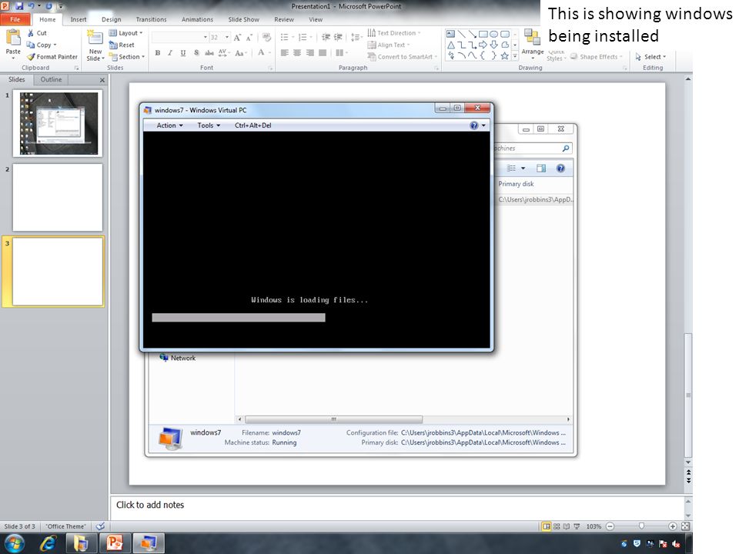This screenshot has height=554, width=739.
Task: Click the zoom slider handle
Action: pyautogui.click(x=641, y=526)
